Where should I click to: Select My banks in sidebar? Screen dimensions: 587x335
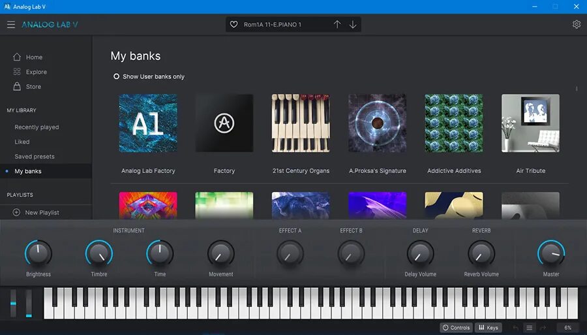(x=46, y=171)
